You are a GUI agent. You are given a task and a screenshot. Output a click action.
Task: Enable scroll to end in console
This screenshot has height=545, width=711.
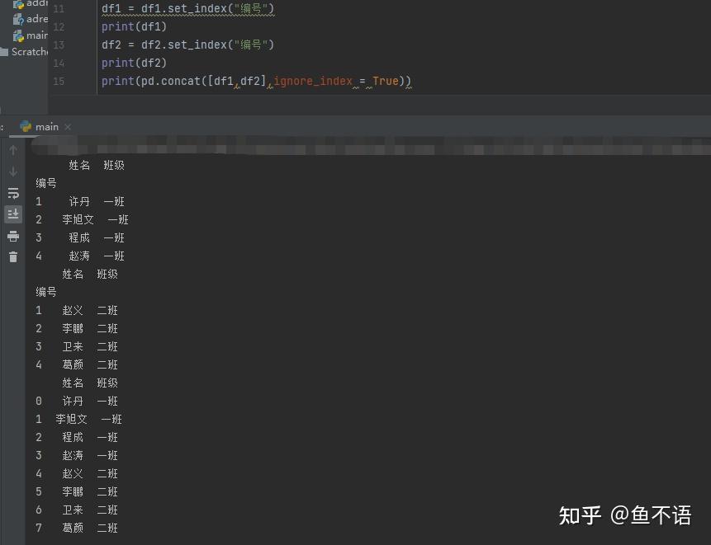[x=13, y=214]
